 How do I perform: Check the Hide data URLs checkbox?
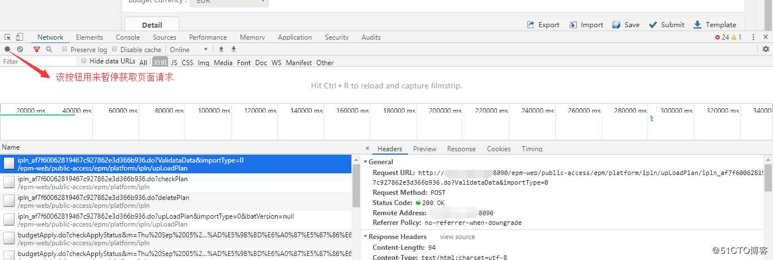pos(84,61)
